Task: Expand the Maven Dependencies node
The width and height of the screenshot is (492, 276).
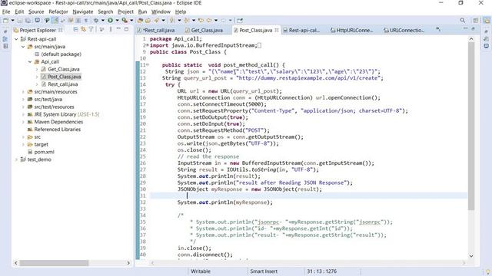Action: coord(23,122)
